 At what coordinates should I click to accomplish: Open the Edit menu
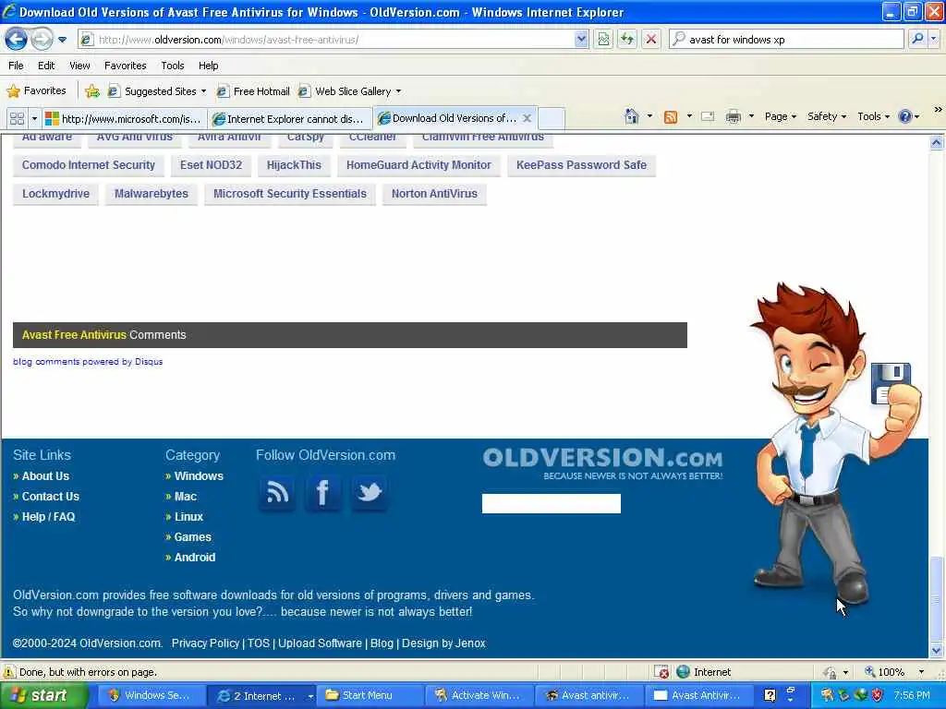(x=46, y=66)
